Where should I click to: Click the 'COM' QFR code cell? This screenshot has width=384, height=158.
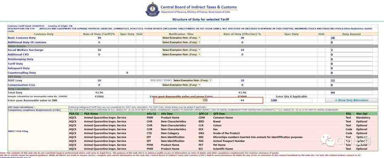pos(202,118)
